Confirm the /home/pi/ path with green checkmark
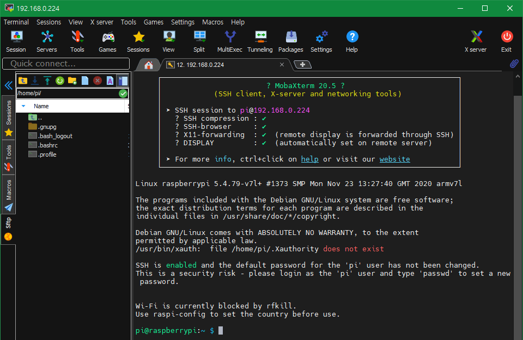Screen dimensions: 523x340 pyautogui.click(x=123, y=94)
